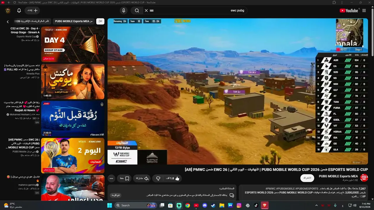Open the 'ماكنش يومي' movie thumbnail

click(x=73, y=82)
